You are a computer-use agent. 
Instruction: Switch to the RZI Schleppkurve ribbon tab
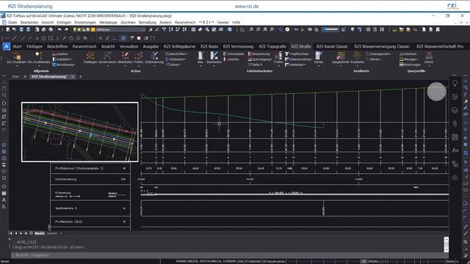(179, 46)
